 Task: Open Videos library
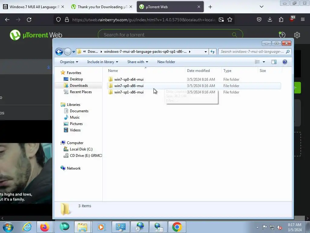point(72,130)
